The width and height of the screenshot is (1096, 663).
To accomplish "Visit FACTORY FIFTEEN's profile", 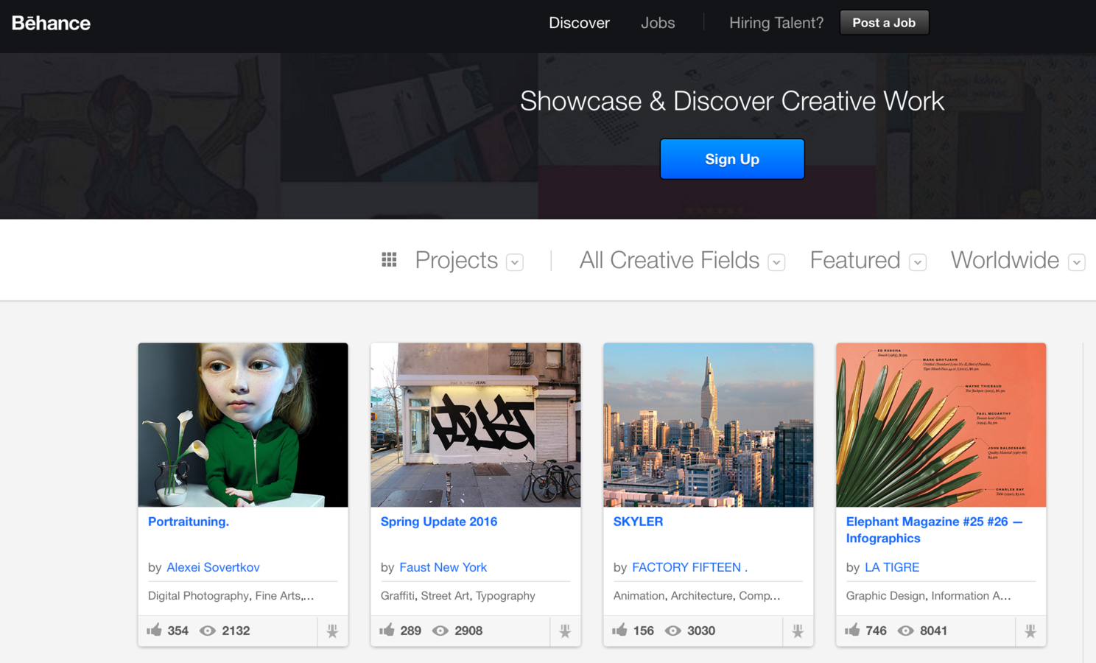I will (689, 567).
